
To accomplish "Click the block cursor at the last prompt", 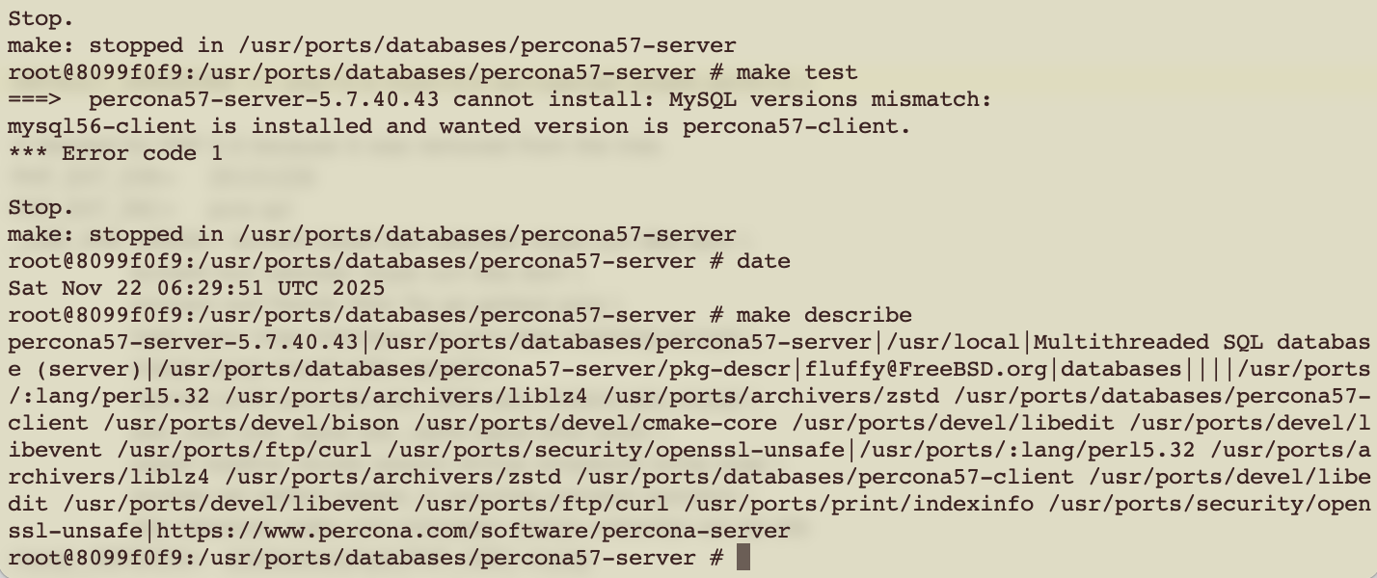I will click(742, 558).
